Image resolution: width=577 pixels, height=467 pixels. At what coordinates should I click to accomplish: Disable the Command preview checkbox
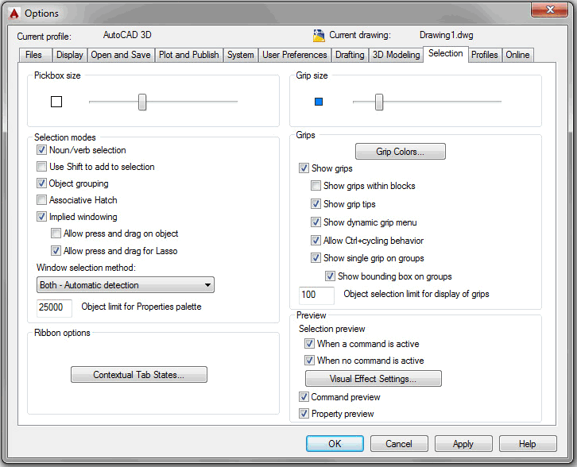[304, 397]
